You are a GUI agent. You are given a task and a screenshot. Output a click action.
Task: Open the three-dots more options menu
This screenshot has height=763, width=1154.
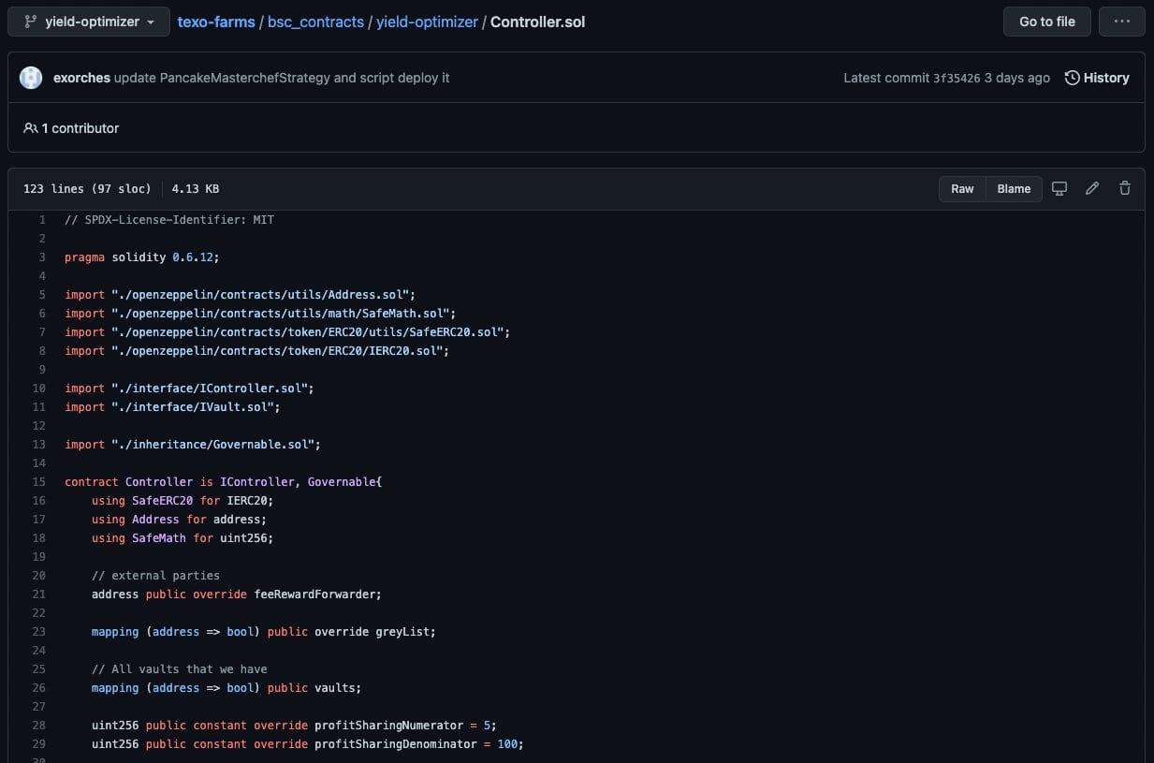click(1121, 22)
